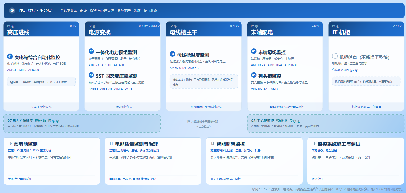This screenshot has width=406, height=193.
Task: Select the 08 IT 方舱监控 dashed card
Action: [326, 123]
